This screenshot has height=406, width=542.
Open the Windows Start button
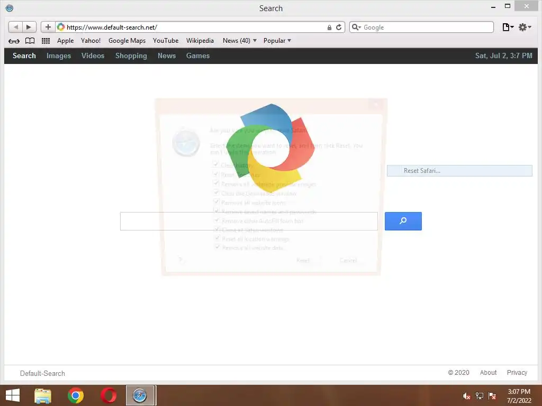(x=13, y=395)
